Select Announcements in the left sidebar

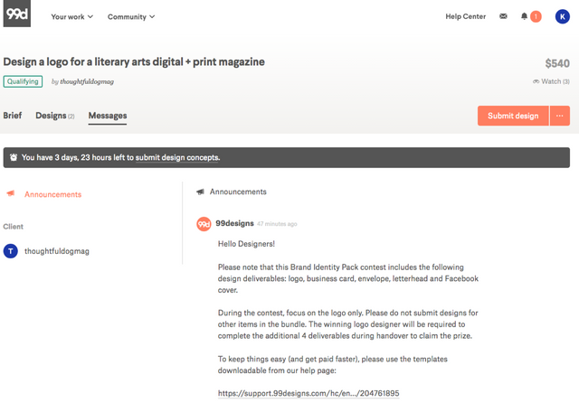52,194
